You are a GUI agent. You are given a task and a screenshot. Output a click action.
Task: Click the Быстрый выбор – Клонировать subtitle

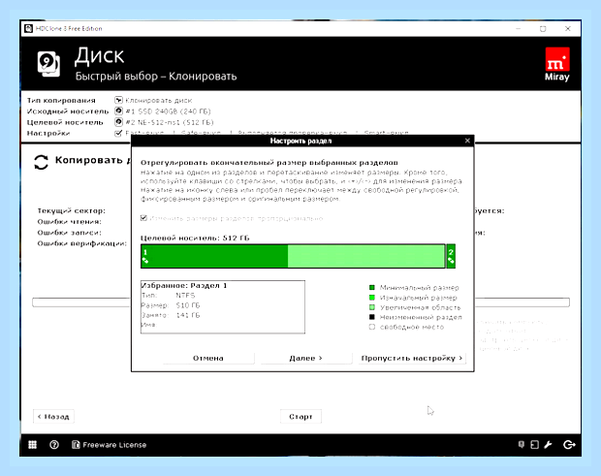coord(156,76)
